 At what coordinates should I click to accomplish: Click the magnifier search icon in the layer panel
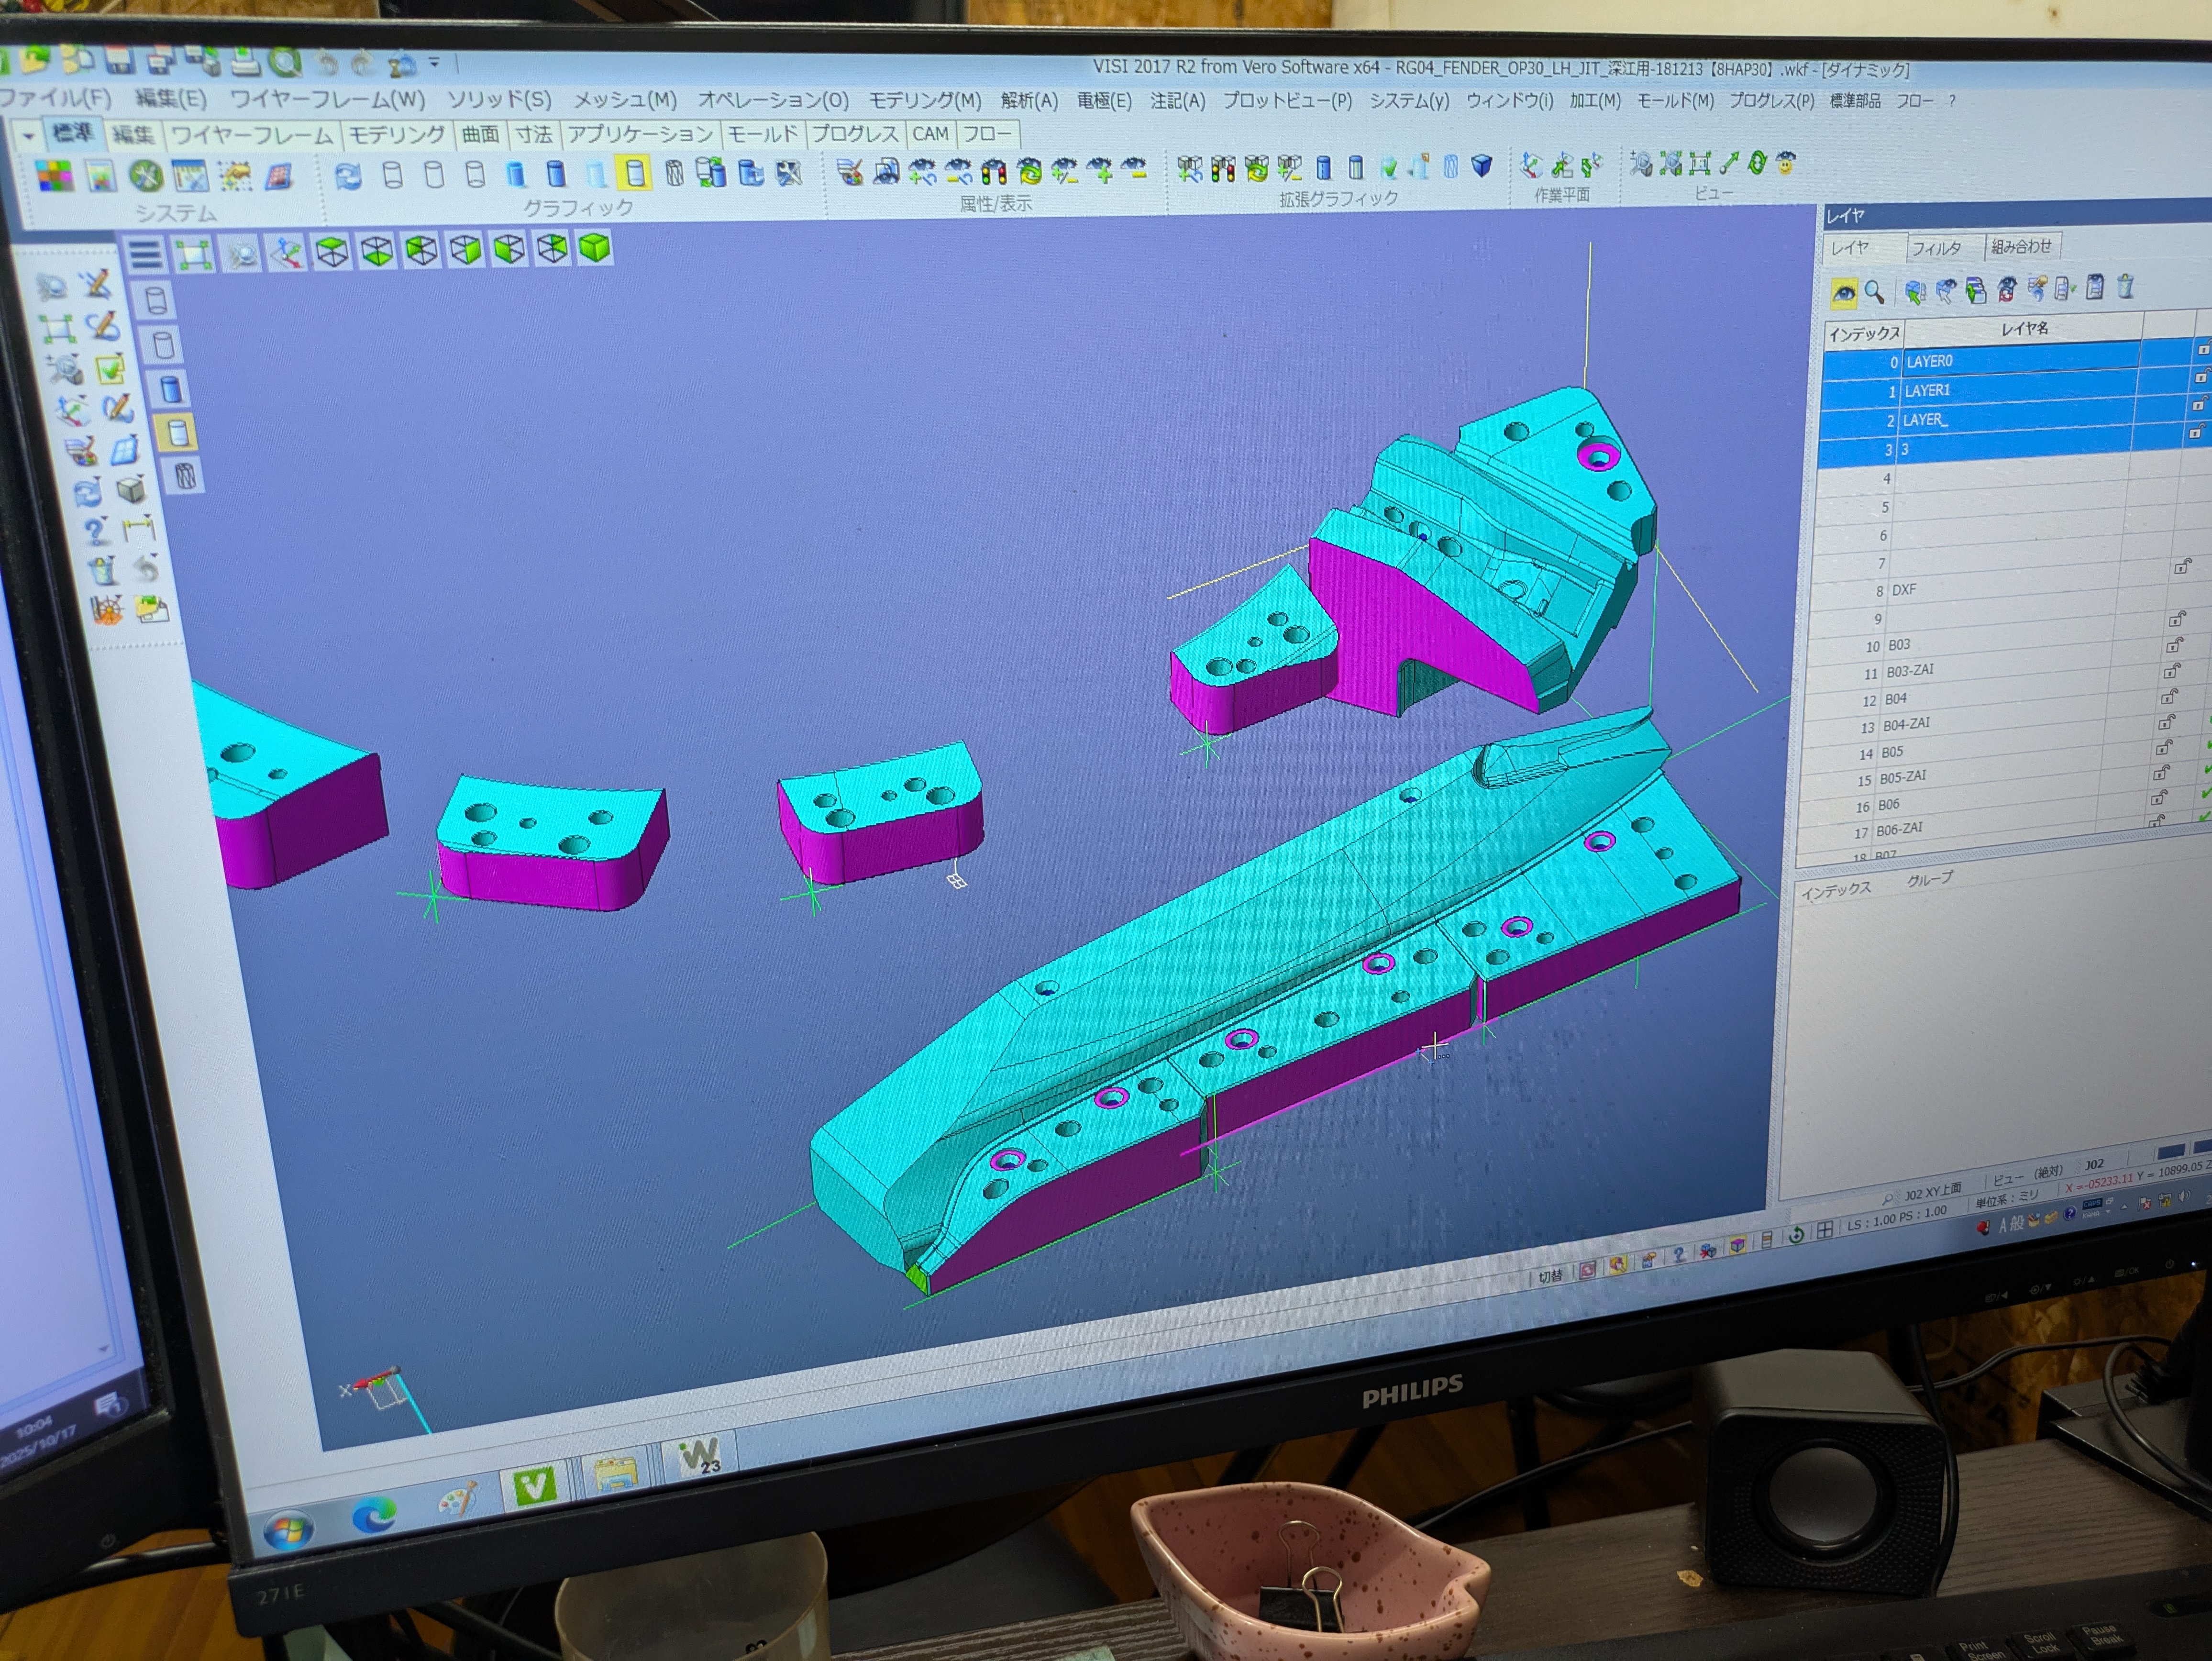tap(1875, 292)
